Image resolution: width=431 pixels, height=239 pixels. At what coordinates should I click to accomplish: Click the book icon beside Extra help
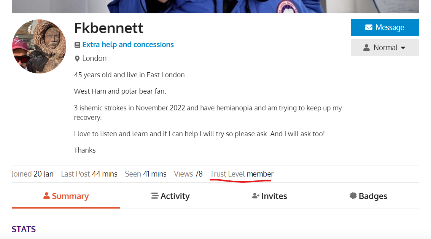[x=77, y=45]
